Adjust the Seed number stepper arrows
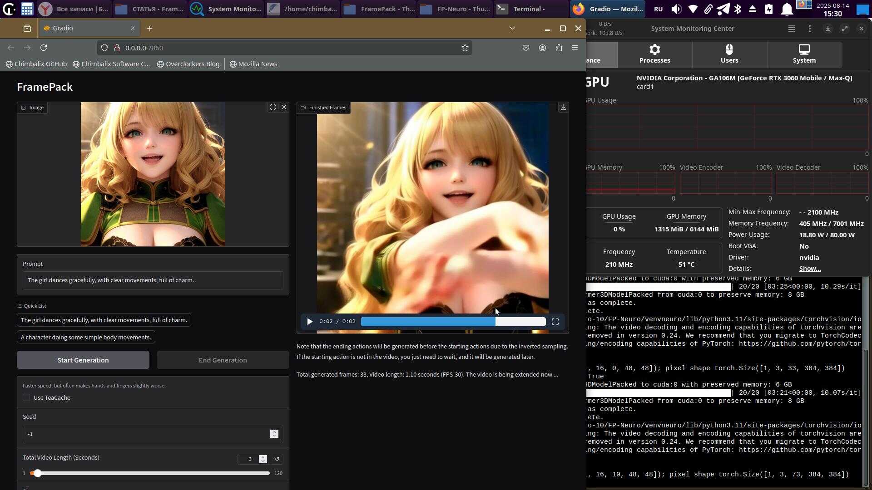The width and height of the screenshot is (872, 490). 274,434
